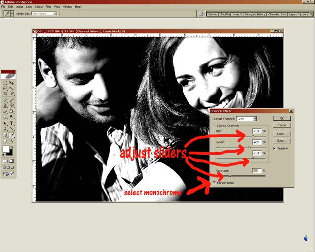Click OK in Channel Mixer dialog
Viewport: 315px width, 252px height.
(x=282, y=118)
